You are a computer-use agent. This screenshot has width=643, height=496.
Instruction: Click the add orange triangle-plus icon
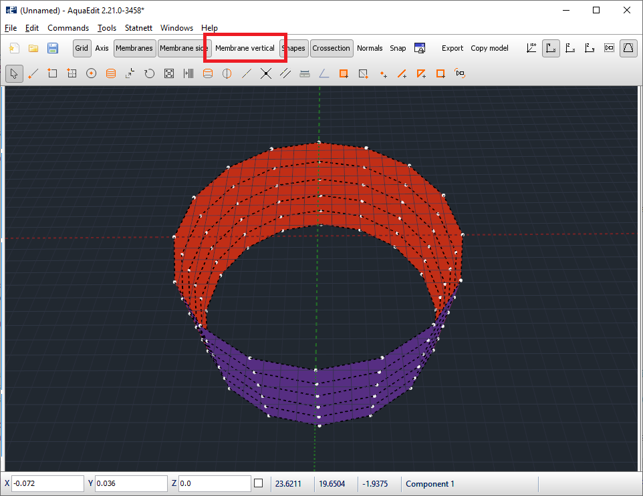tap(421, 73)
